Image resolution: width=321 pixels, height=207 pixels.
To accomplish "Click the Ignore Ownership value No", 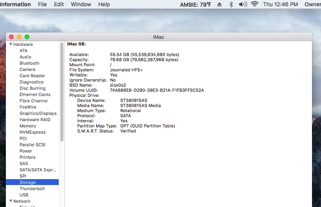I will [113, 80].
